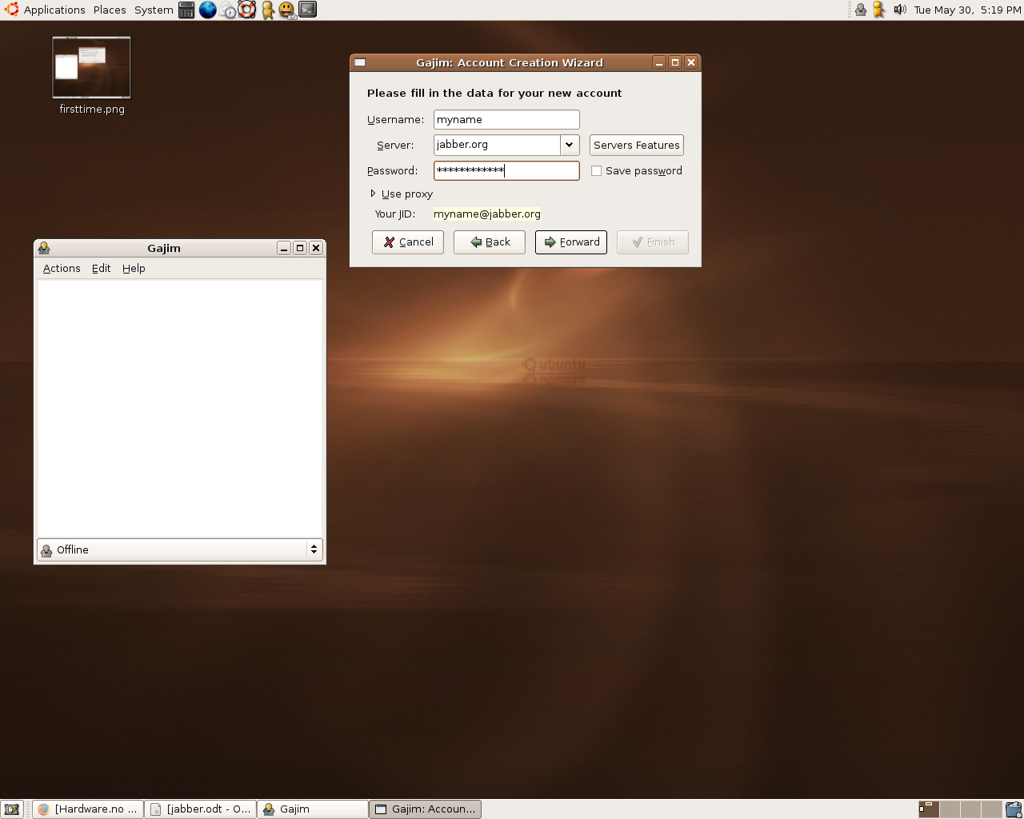This screenshot has height=819, width=1024.
Task: Open the Actions menu in Gajim
Action: 62,269
